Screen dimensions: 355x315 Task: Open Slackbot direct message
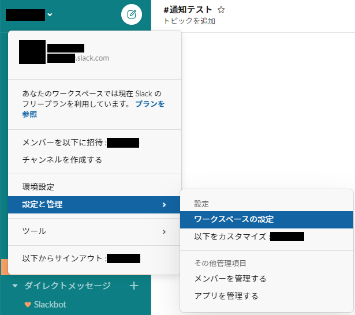click(x=50, y=305)
